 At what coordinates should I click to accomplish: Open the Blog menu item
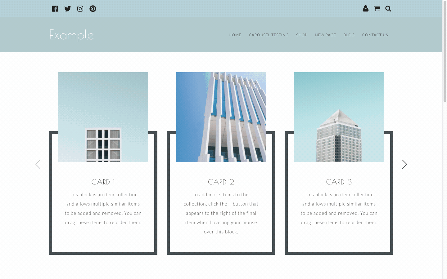(x=349, y=35)
